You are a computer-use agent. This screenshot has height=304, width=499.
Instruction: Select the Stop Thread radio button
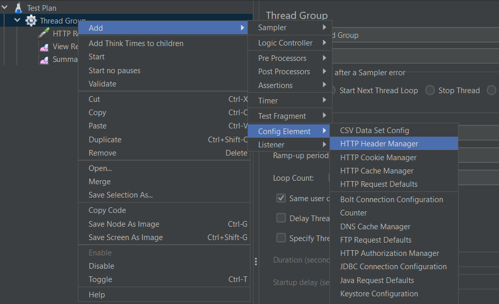pyautogui.click(x=430, y=90)
